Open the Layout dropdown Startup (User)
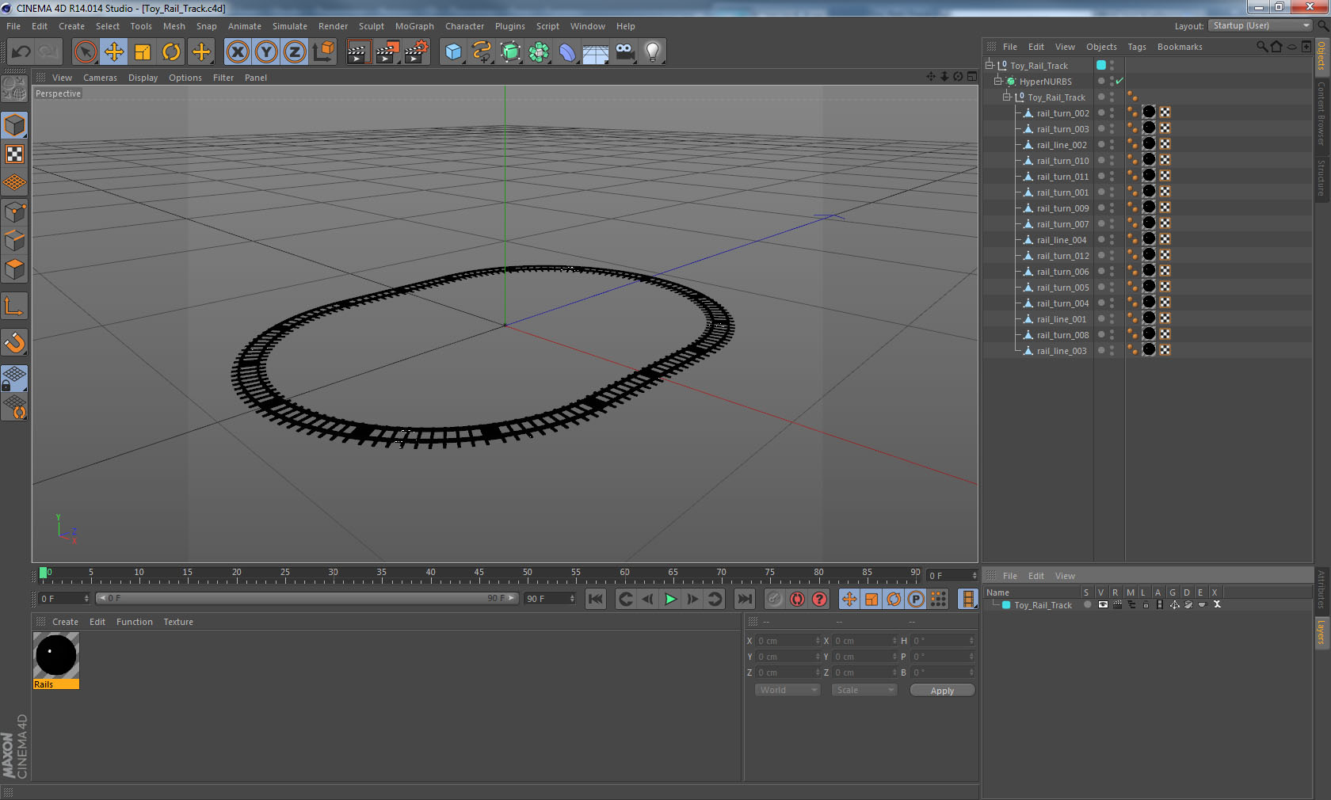Viewport: 1331px width, 800px height. (x=1260, y=25)
